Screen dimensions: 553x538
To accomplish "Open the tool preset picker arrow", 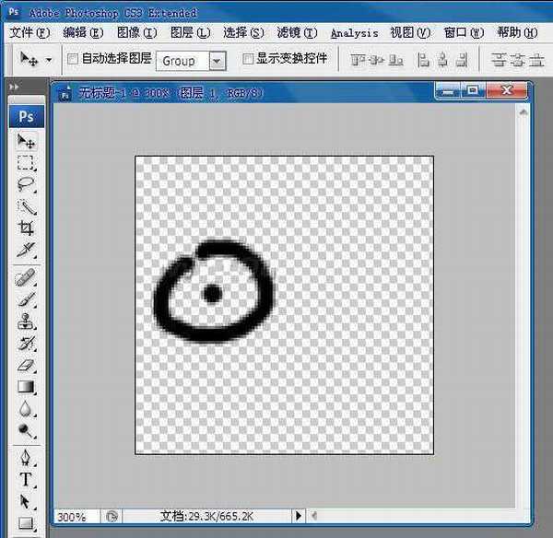I will 49,60.
